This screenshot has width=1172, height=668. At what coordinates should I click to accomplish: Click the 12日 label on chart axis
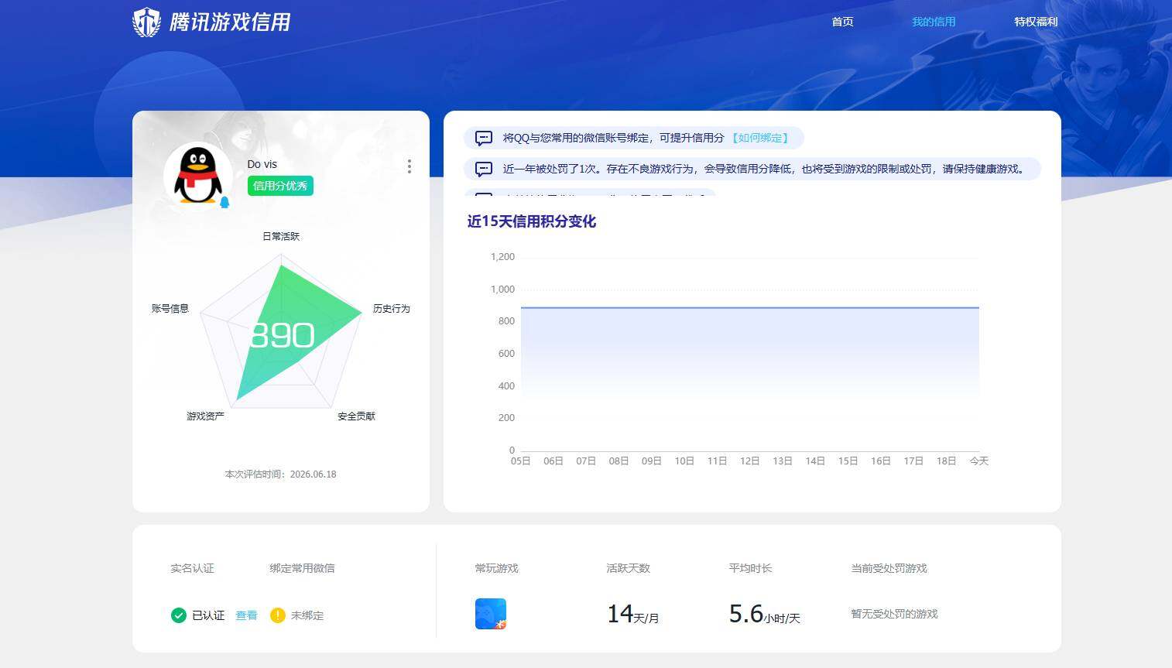(x=749, y=461)
